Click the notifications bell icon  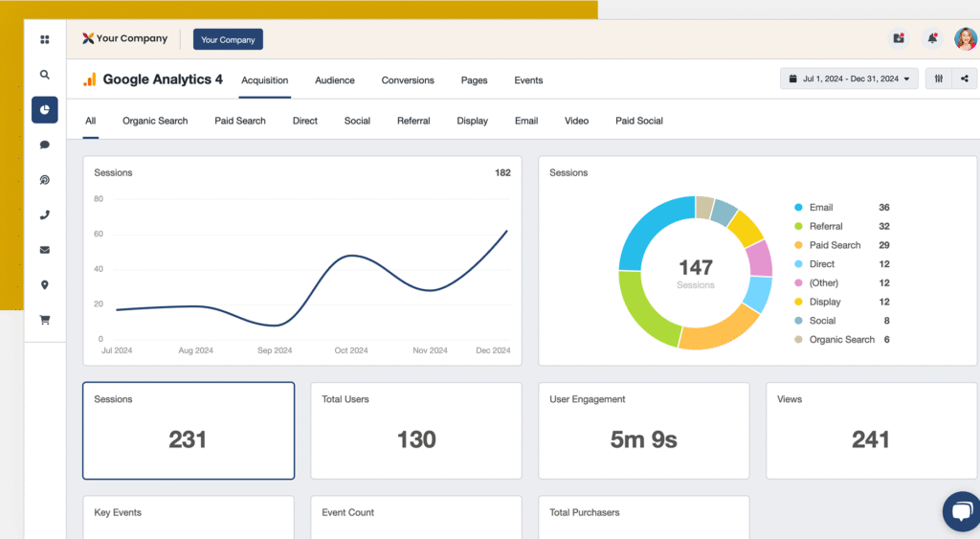(932, 39)
